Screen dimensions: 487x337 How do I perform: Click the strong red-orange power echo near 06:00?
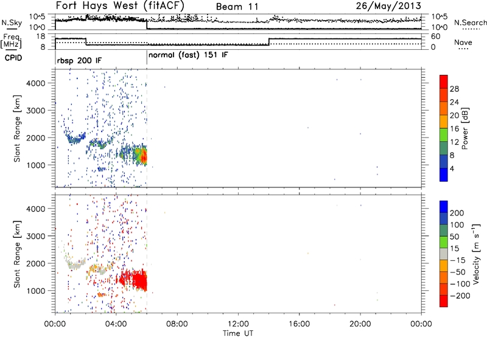tap(143, 156)
